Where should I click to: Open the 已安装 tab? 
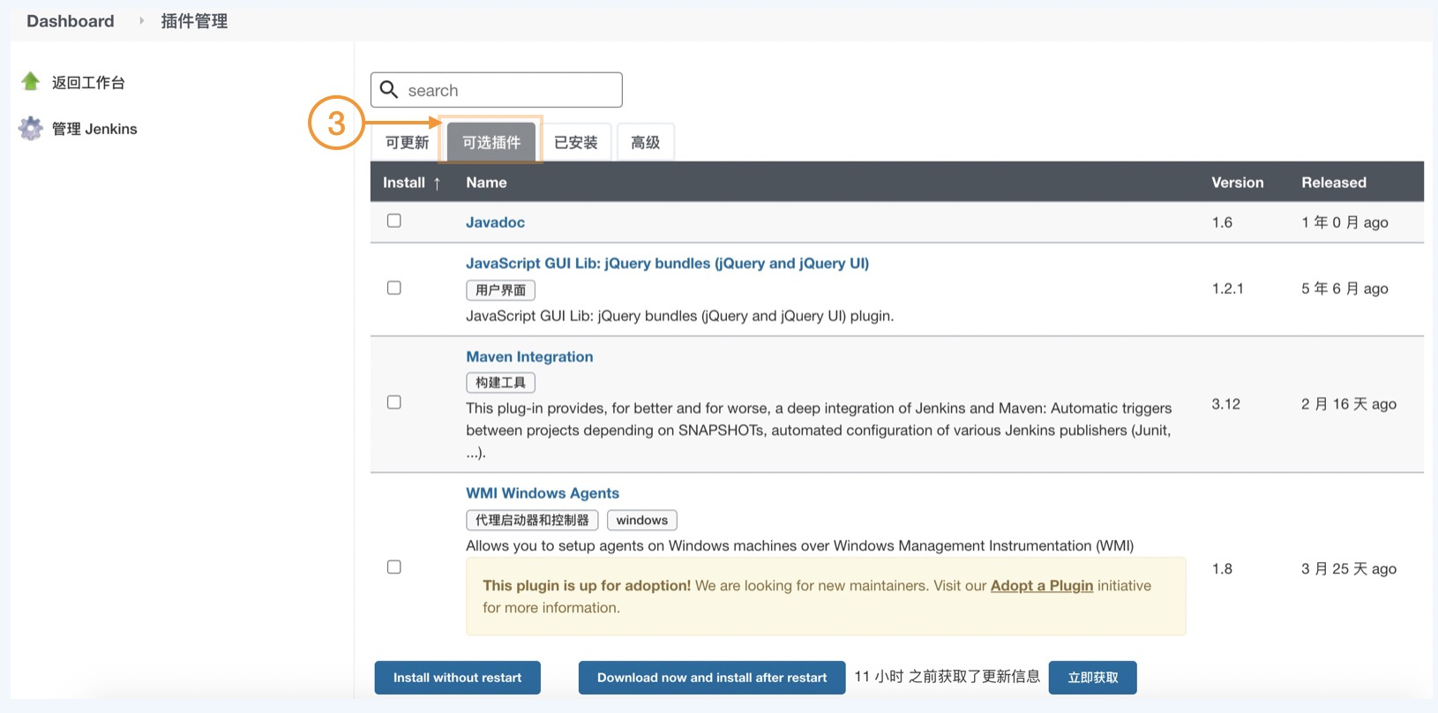pyautogui.click(x=576, y=143)
